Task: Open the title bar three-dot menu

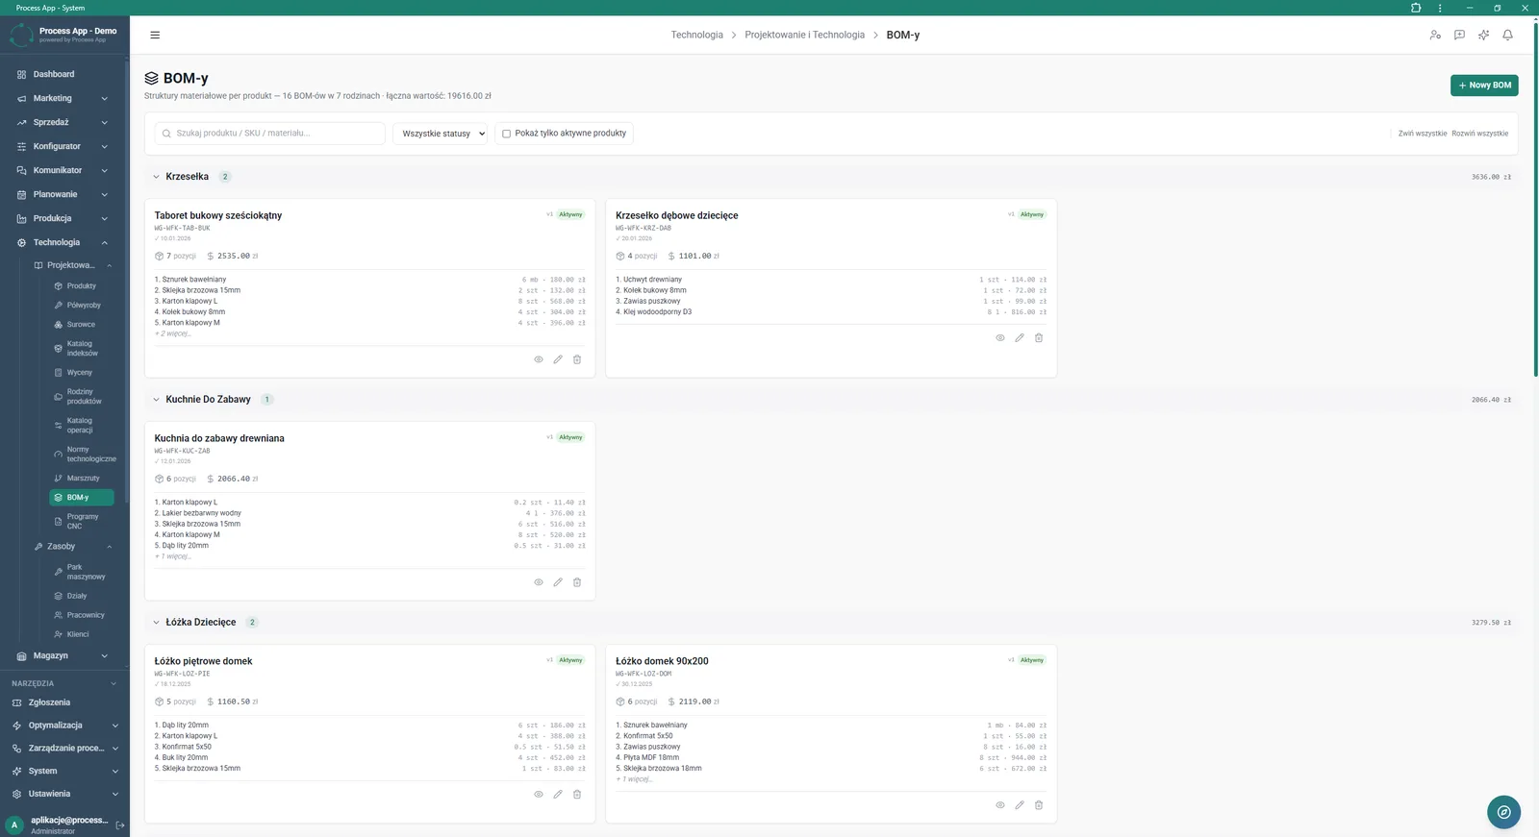Action: 1440,8
